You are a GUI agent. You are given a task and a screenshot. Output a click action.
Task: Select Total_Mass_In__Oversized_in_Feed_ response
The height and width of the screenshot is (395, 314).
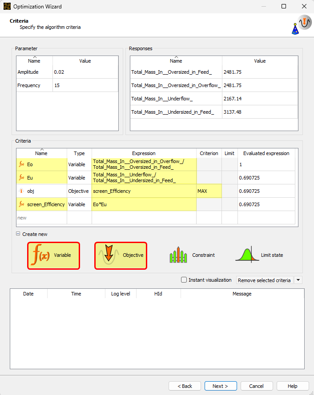[176, 72]
